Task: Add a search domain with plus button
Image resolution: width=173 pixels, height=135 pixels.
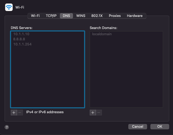Action: pyautogui.click(x=93, y=112)
